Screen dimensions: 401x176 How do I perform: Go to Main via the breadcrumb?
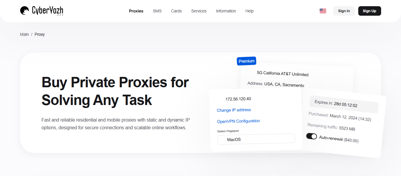coord(24,34)
